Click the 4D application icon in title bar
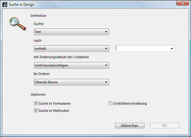Screen dimensions: 191x137 (x=5, y=4)
